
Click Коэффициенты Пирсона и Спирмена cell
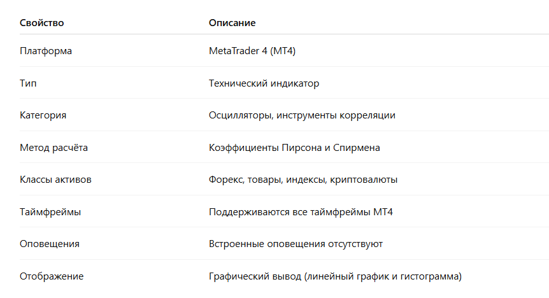pyautogui.click(x=294, y=148)
